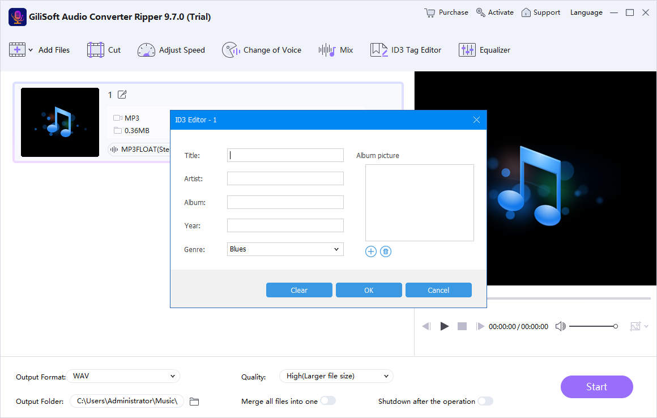Click the MP3 format label
Screen dimensions: 657x418
pos(131,118)
